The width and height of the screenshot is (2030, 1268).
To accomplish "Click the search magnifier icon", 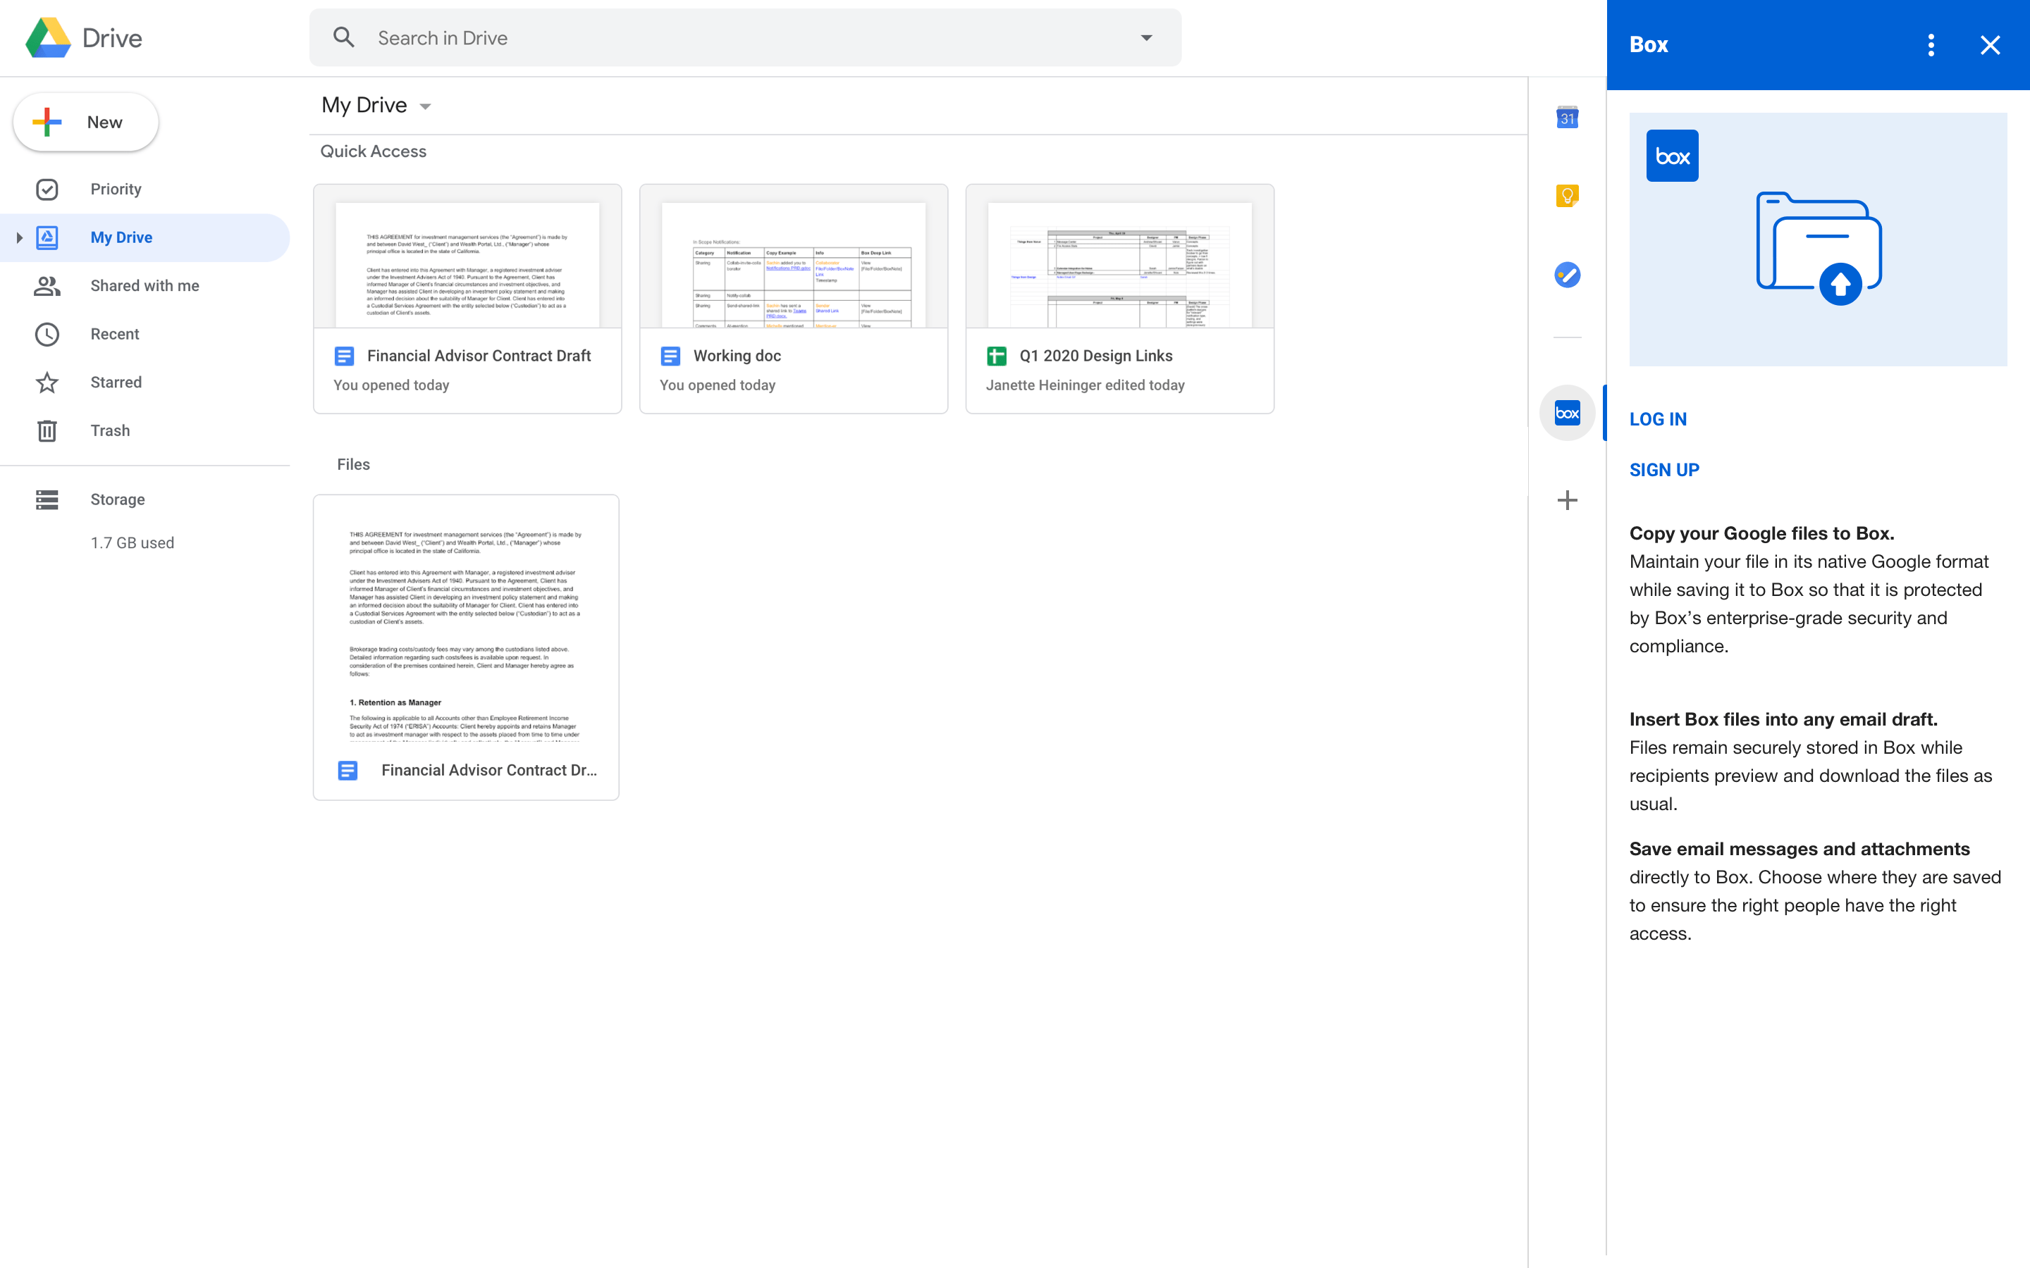I will (x=344, y=37).
